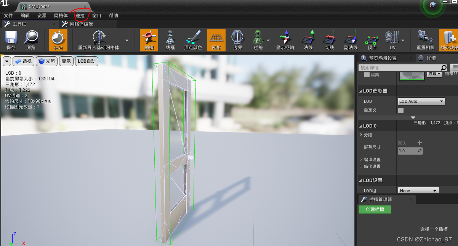Viewport: 458px width, 246px height.
Task: Close the 网格体编辑 tab
Action: pos(112,24)
